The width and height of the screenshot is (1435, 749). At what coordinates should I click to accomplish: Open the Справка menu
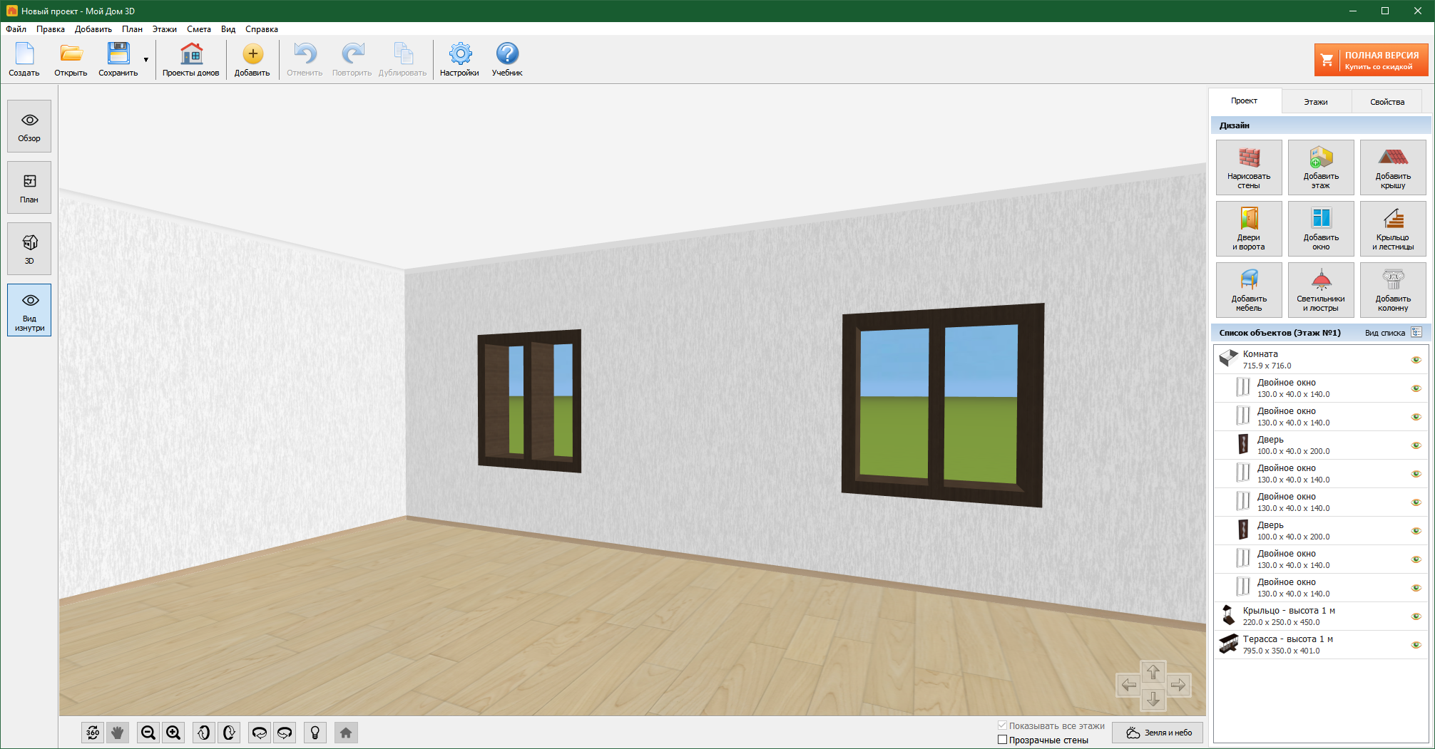262,29
